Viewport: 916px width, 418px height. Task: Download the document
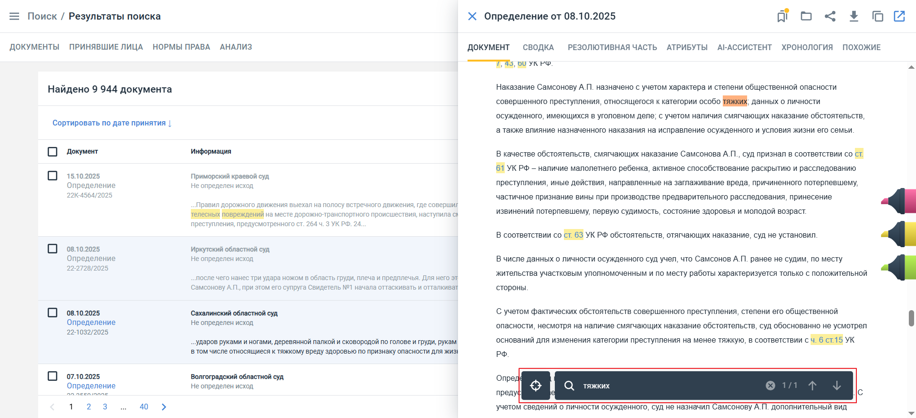[x=854, y=16]
